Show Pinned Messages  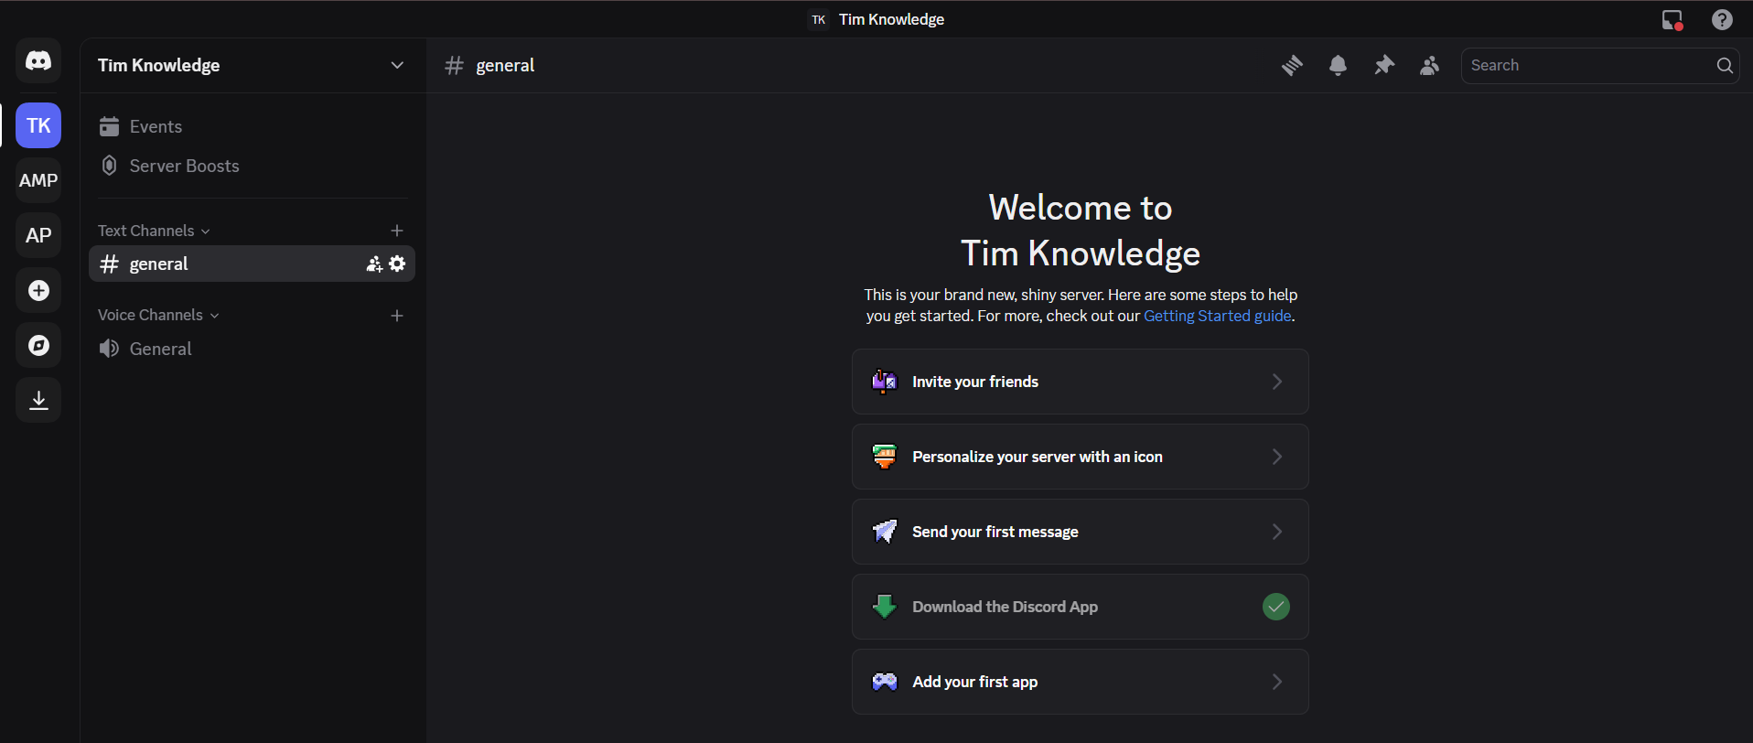click(1383, 65)
